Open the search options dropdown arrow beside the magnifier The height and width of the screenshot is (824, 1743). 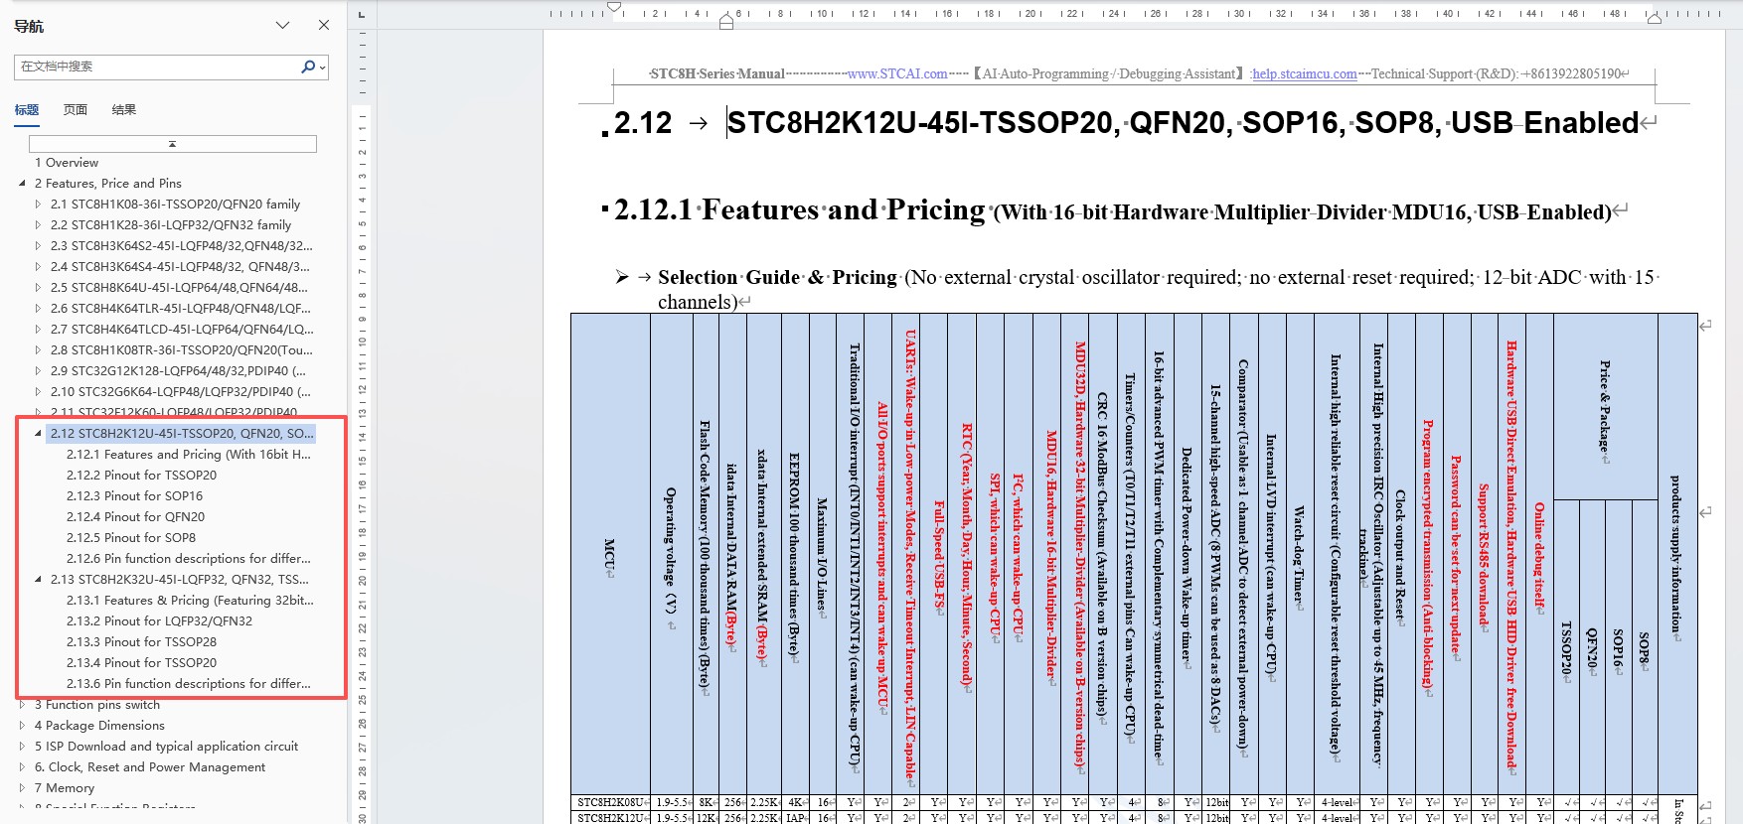pos(323,68)
